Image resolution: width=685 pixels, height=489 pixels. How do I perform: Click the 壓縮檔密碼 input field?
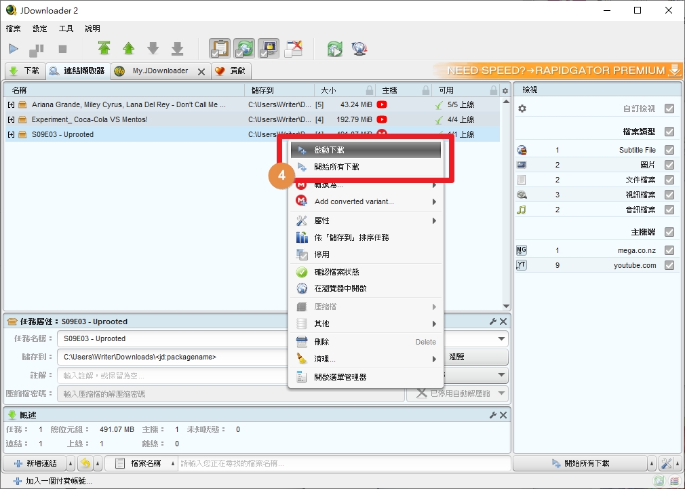point(231,394)
